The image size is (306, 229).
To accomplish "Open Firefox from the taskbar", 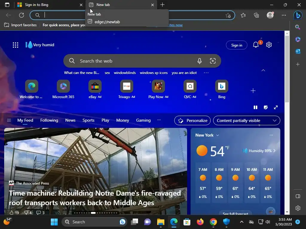I will (200, 222).
